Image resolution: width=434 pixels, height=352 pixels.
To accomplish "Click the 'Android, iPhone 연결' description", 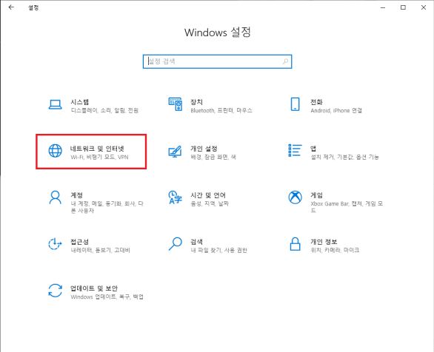I will pyautogui.click(x=336, y=110).
